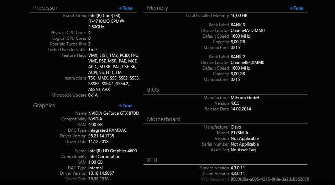This screenshot has height=185, width=335.
Task: Click the BANK 2 label value
Action: click(238, 57)
